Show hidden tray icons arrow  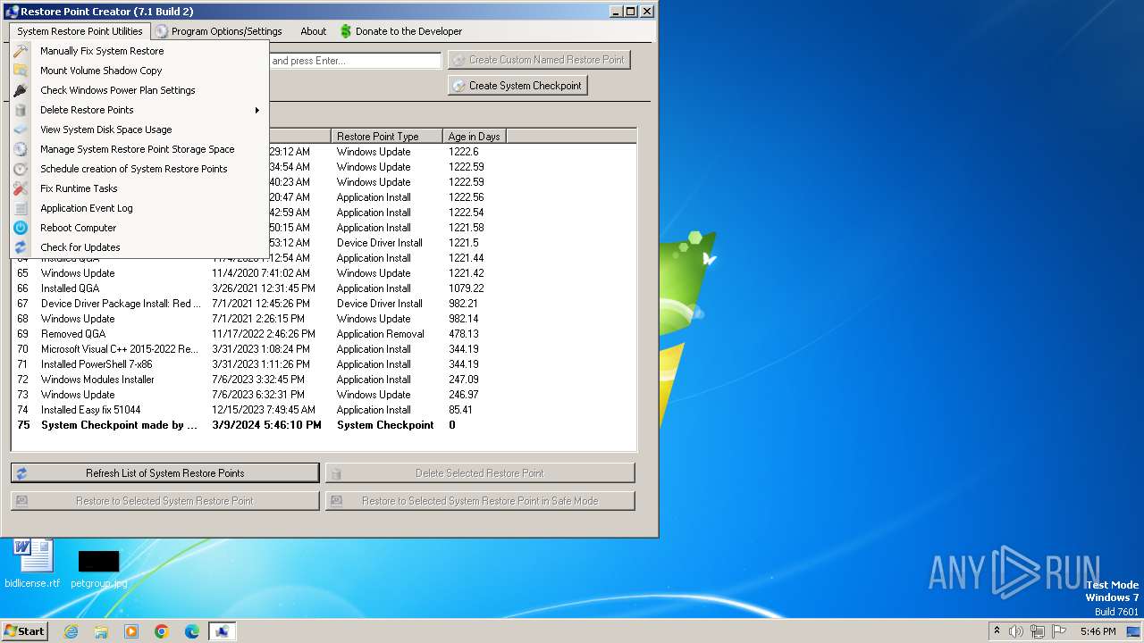tap(997, 631)
